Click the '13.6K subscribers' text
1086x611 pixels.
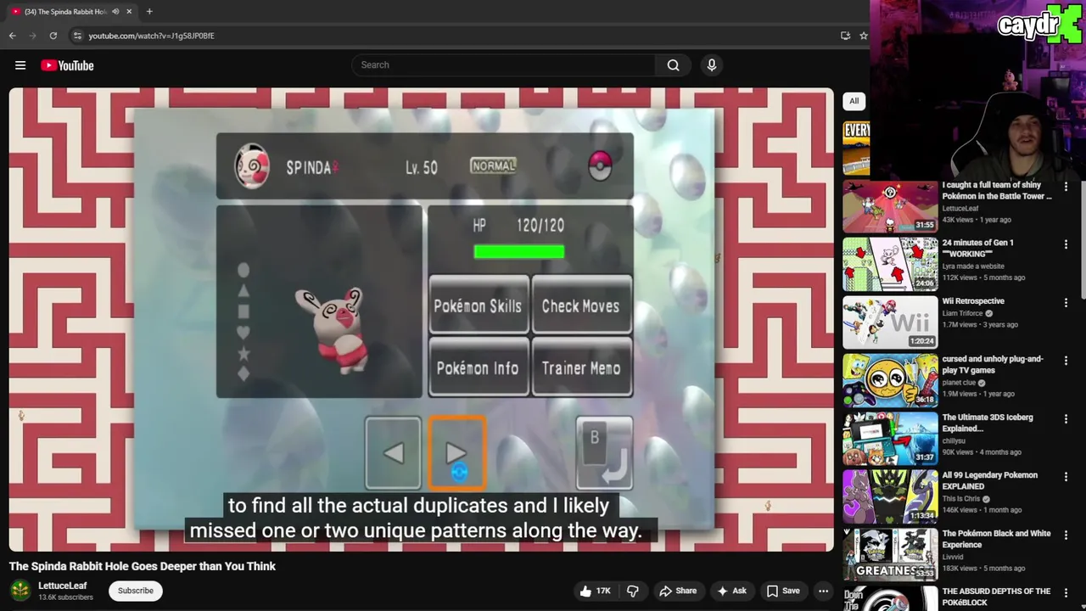tap(65, 597)
